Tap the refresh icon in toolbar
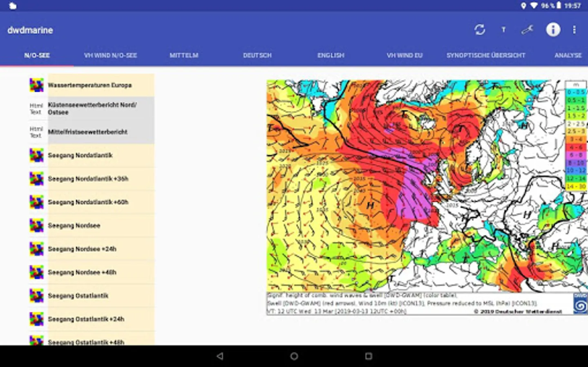The width and height of the screenshot is (588, 367). 479,30
